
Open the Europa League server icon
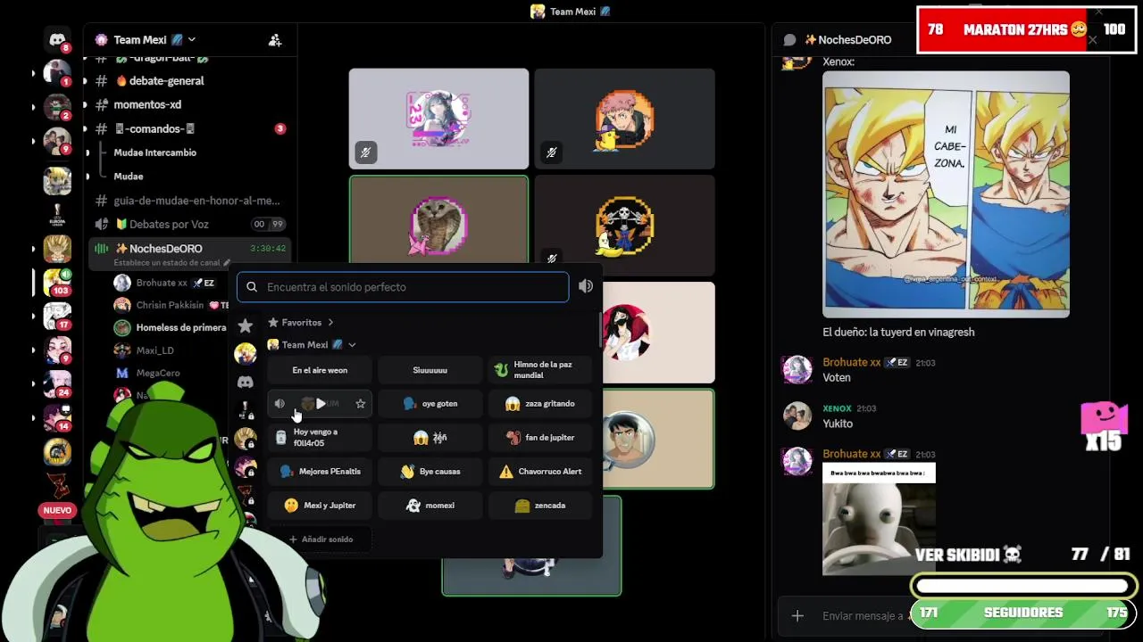click(x=57, y=215)
